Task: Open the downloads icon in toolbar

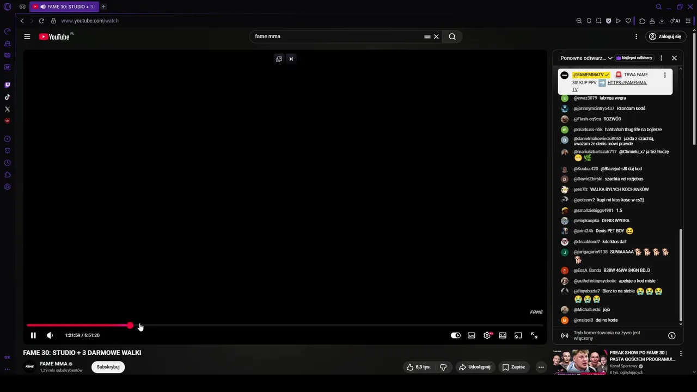Action: tap(662, 21)
